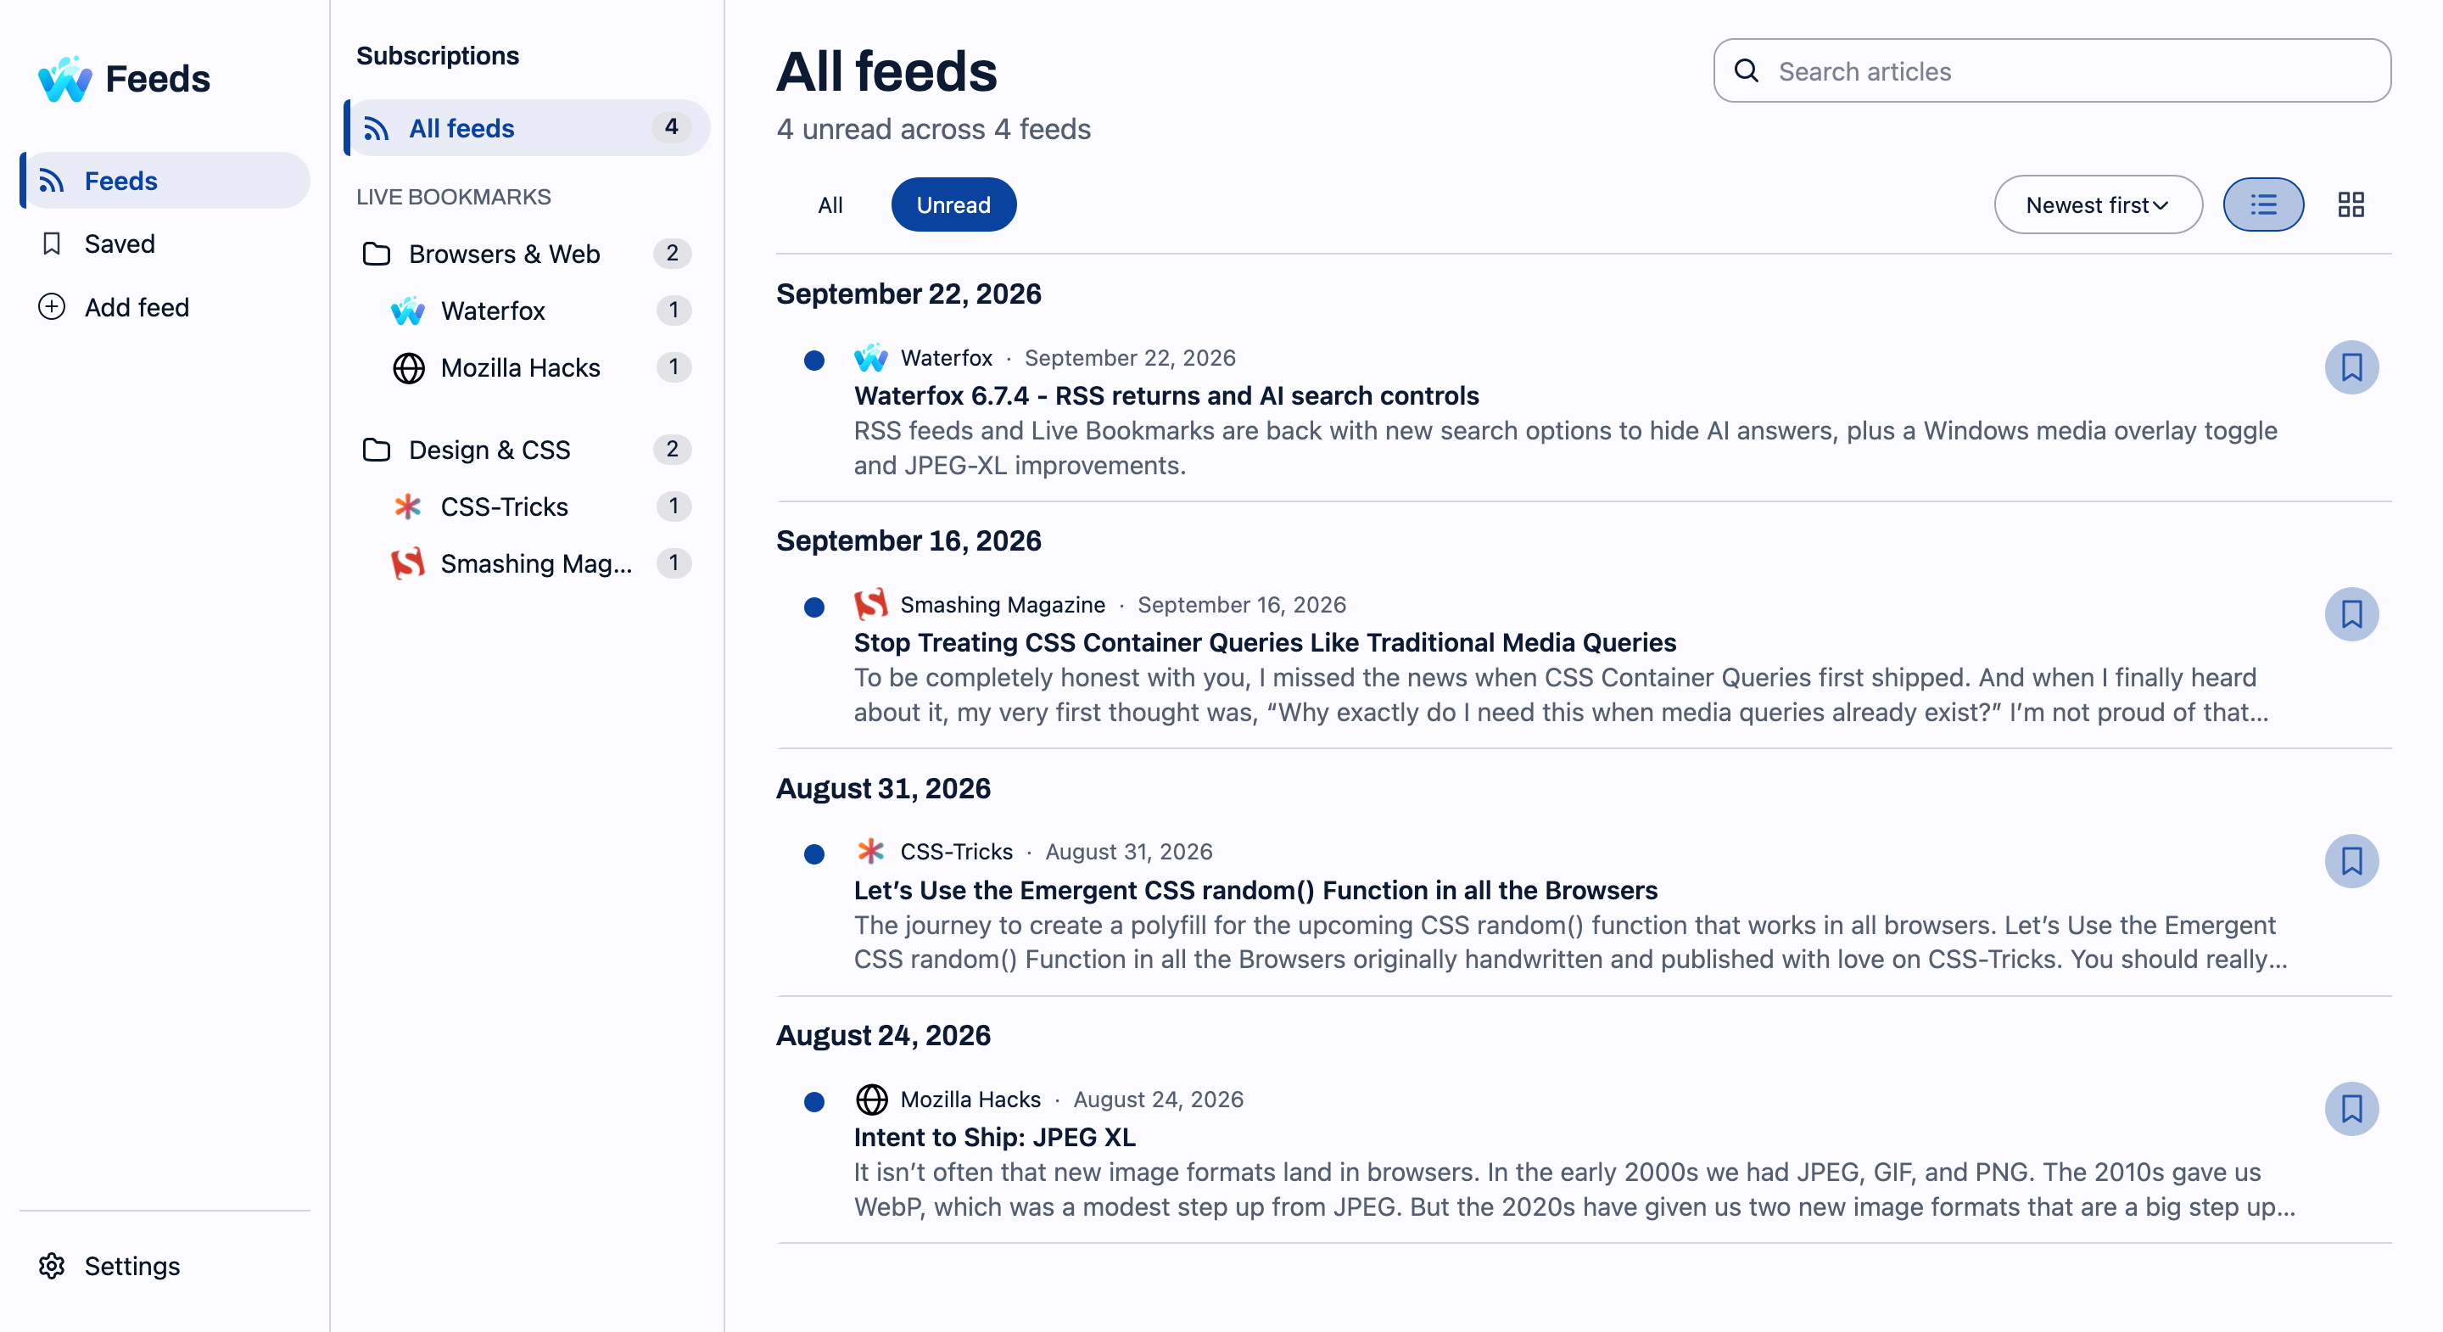Open article Waterfox 6.7.4 - RSS returns
This screenshot has height=1332, width=2443.
[x=1166, y=395]
